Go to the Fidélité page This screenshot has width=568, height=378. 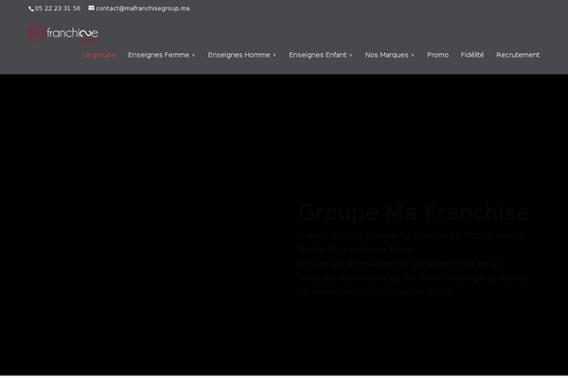coord(472,55)
